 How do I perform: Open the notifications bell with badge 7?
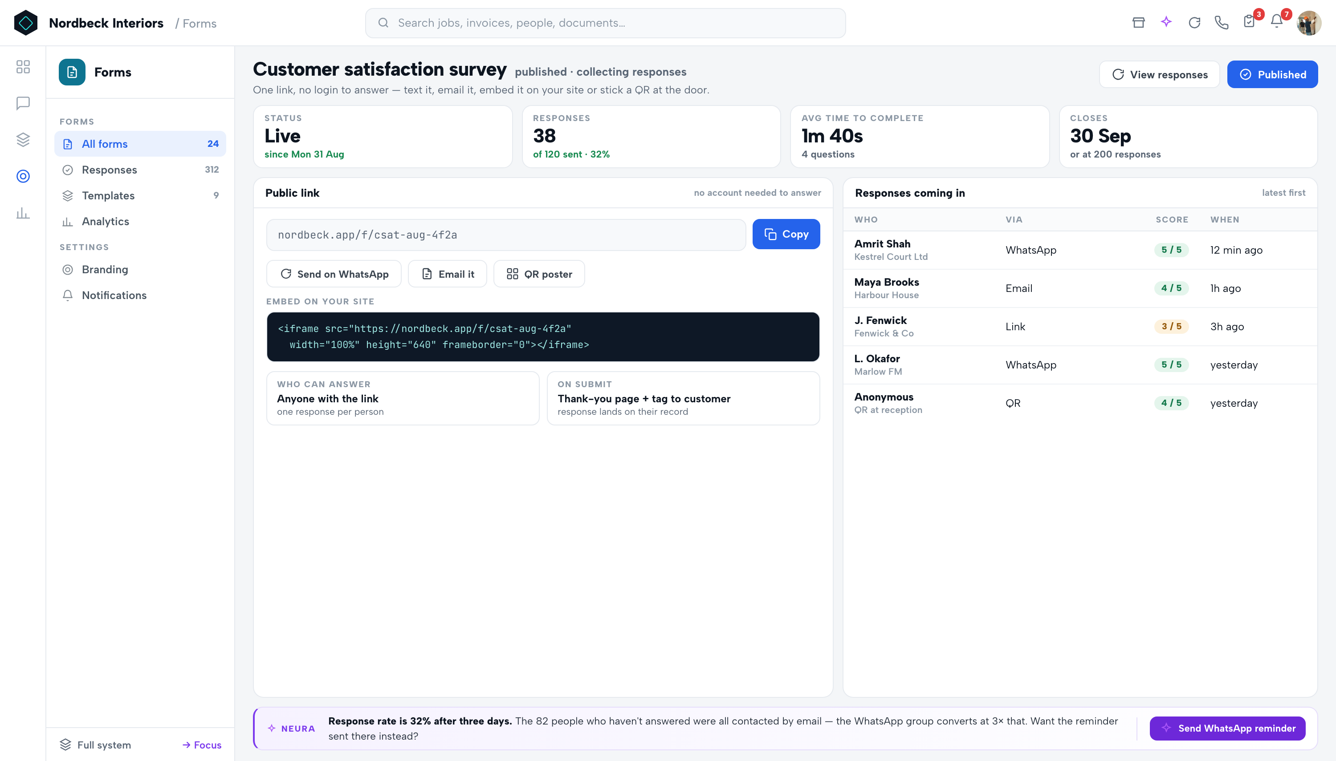click(x=1277, y=21)
